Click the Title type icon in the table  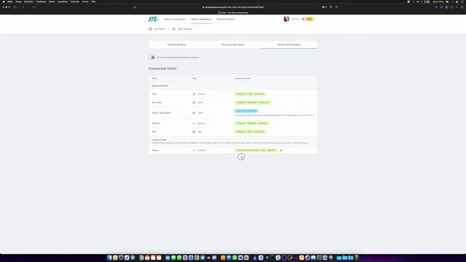[x=194, y=94]
